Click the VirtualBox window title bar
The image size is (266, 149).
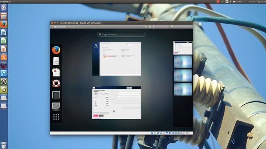121,23
